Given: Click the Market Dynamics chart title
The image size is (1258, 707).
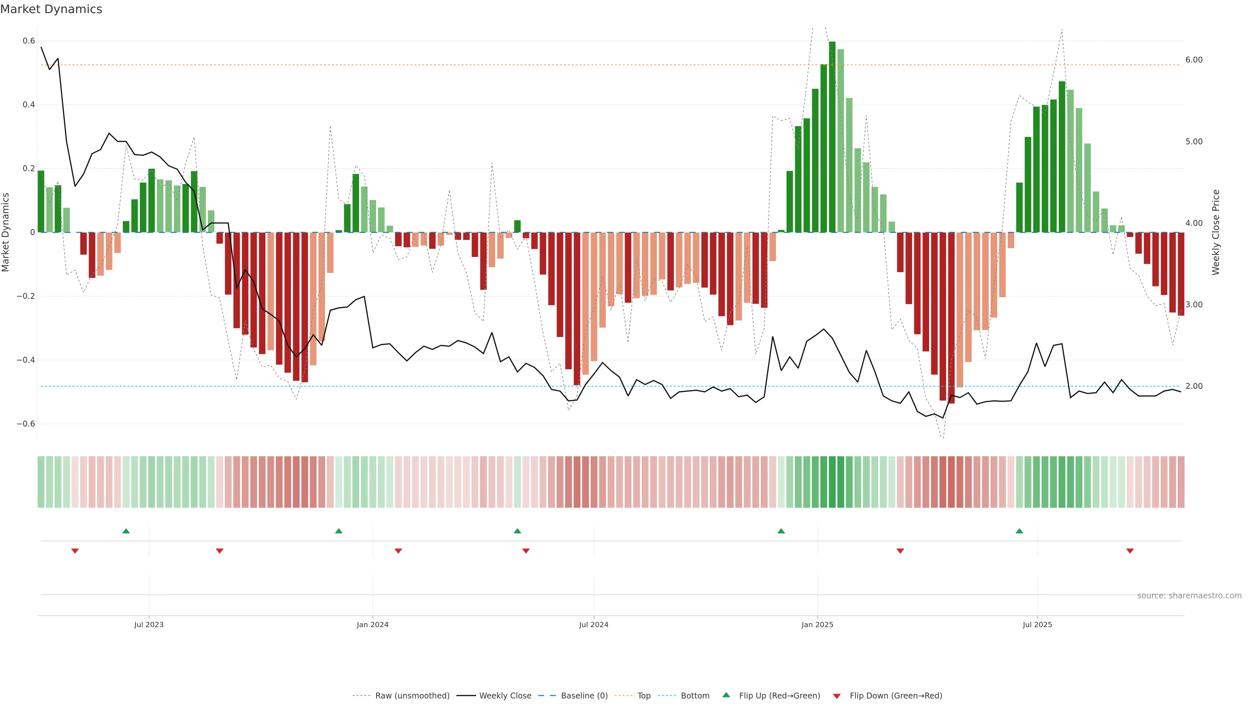Looking at the screenshot, I should [x=51, y=9].
